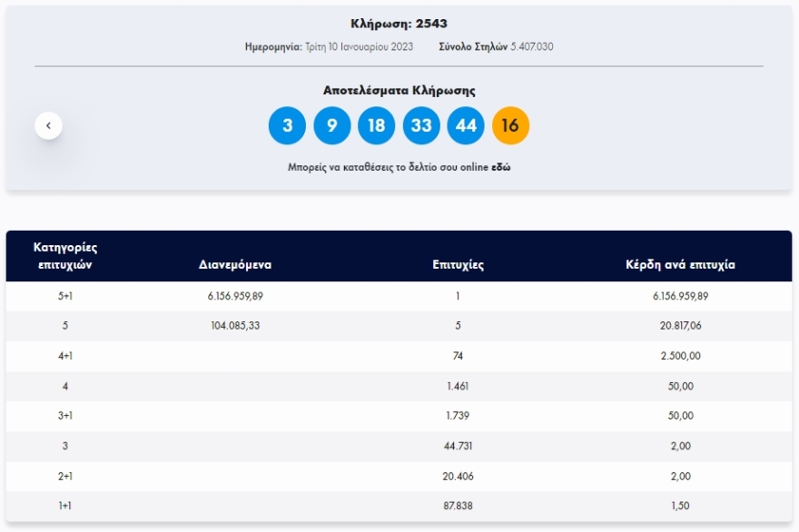
Task: Select the number ball 33
Action: [422, 126]
